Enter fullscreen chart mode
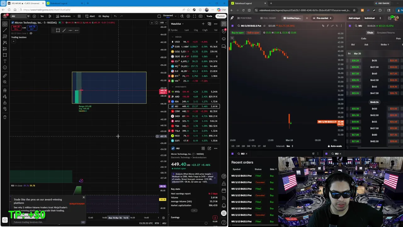 [x=194, y=16]
